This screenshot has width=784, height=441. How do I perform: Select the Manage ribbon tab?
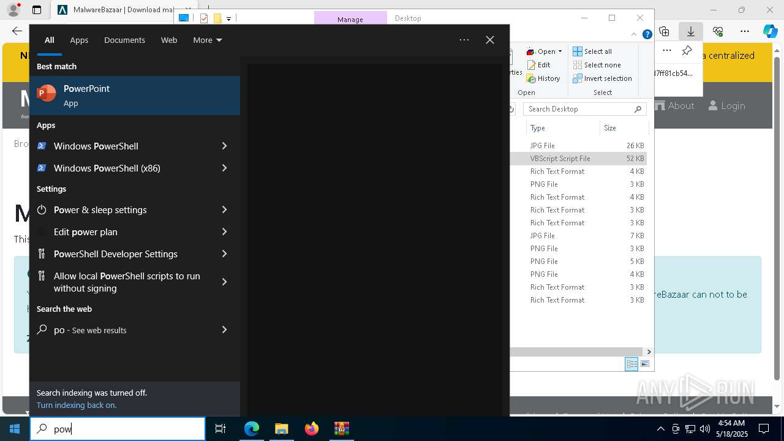point(350,19)
